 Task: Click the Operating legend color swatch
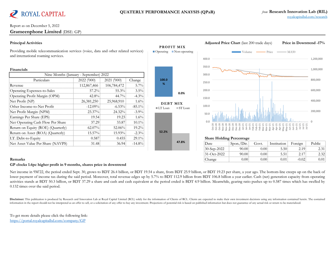(x=153, y=52)
